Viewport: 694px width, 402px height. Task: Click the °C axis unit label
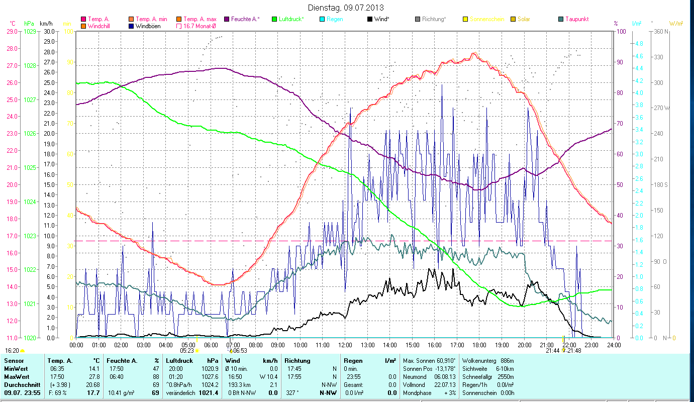pyautogui.click(x=13, y=23)
